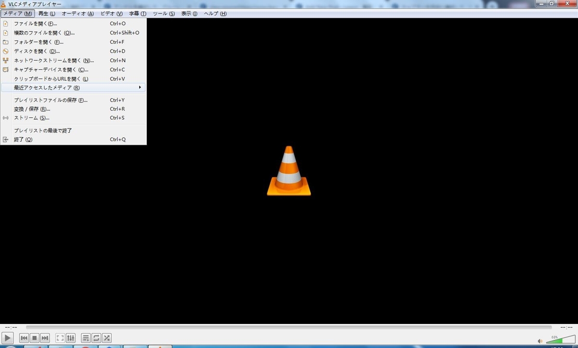Click the Play button

pos(8,338)
